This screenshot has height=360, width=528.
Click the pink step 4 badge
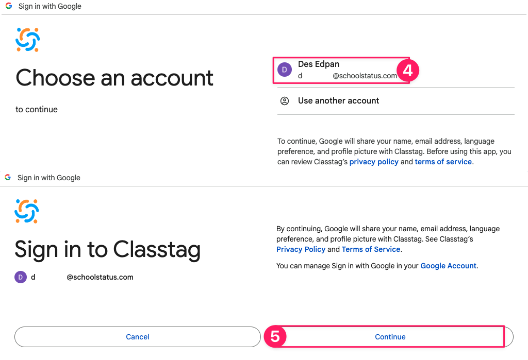(407, 70)
